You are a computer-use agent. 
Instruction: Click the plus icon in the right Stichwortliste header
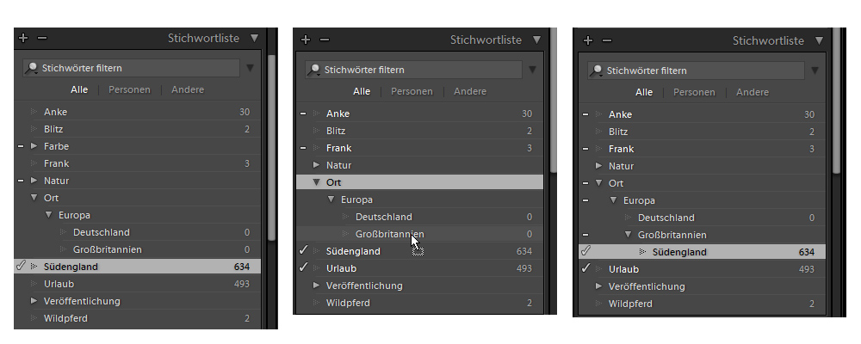pos(588,40)
